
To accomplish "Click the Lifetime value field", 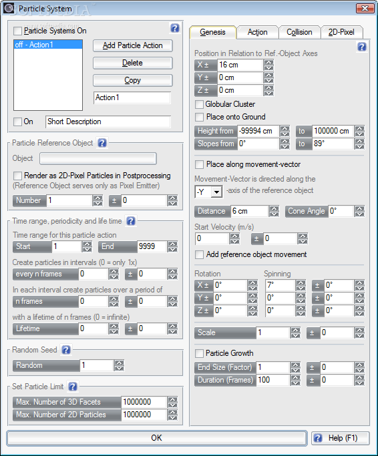I will coord(93,328).
